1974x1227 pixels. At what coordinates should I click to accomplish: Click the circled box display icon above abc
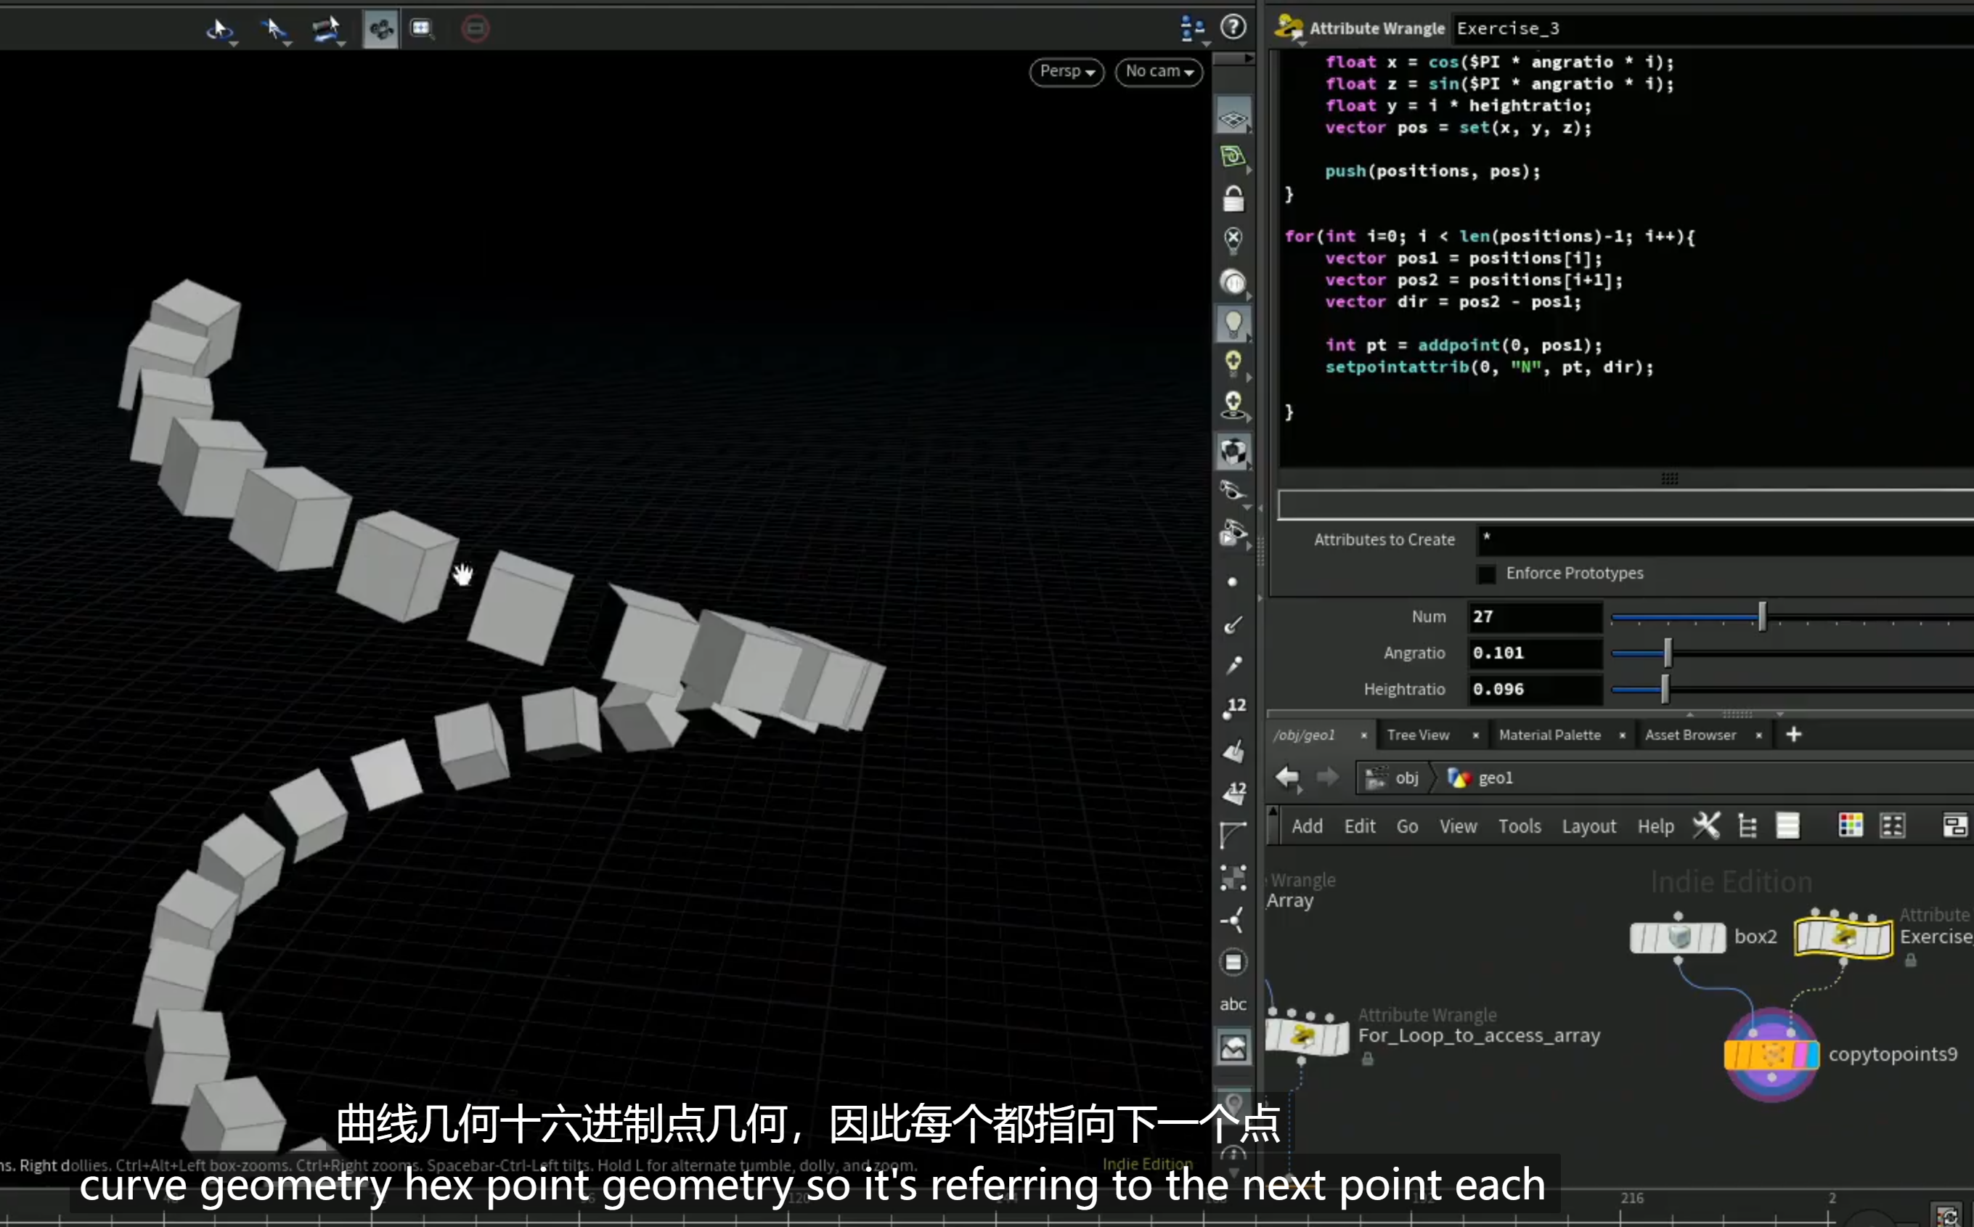1233,963
